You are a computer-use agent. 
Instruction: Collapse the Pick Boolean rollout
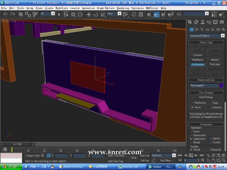coord(206,93)
